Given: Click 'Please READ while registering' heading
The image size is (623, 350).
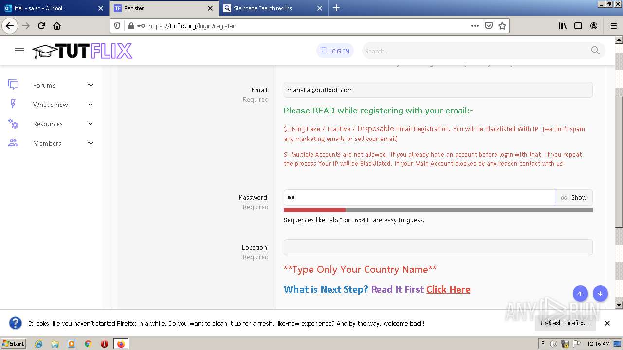Looking at the screenshot, I should click(378, 110).
